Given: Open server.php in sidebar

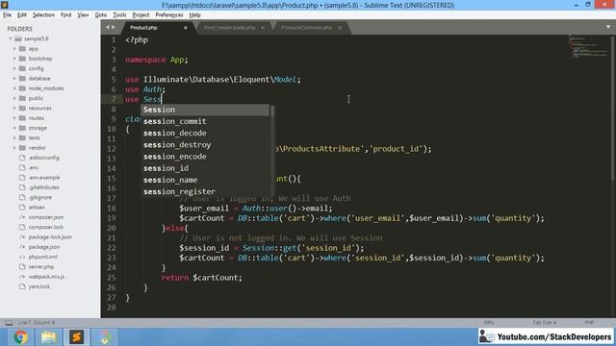Looking at the screenshot, I should pos(40,266).
